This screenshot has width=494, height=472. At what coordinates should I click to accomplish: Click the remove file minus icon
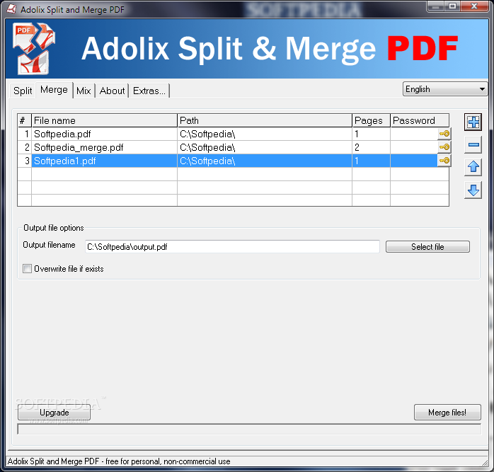click(473, 145)
